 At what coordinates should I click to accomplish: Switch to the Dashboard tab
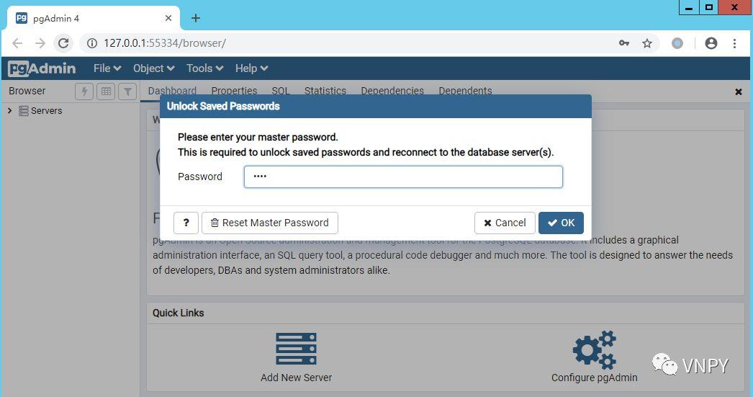[x=172, y=91]
